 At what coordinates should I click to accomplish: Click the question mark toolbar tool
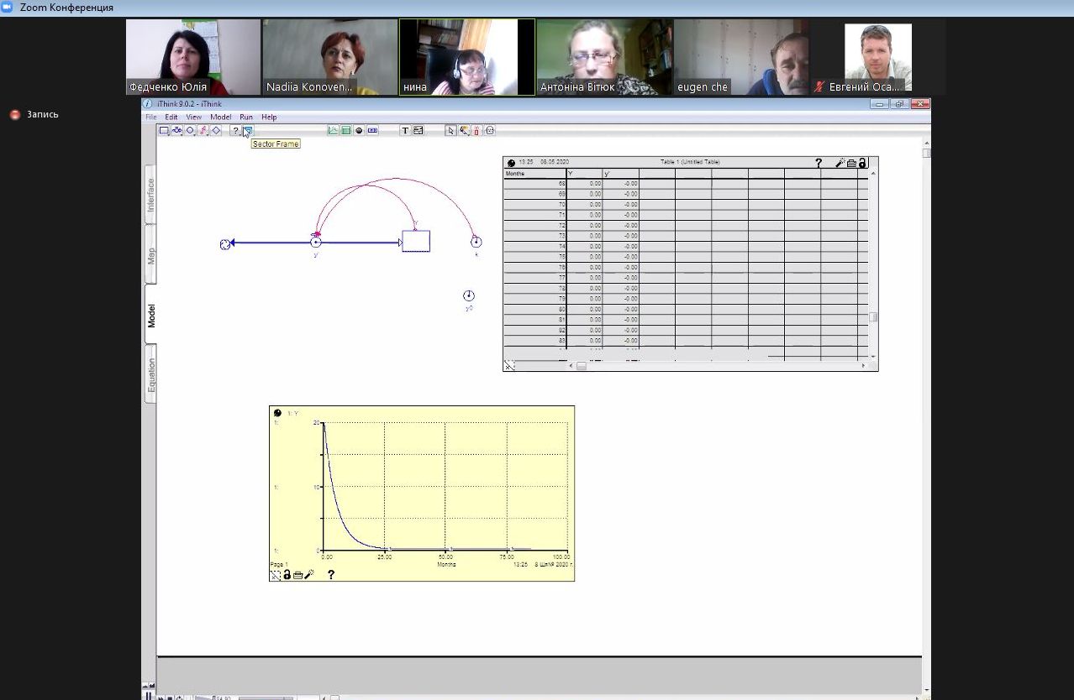click(235, 130)
